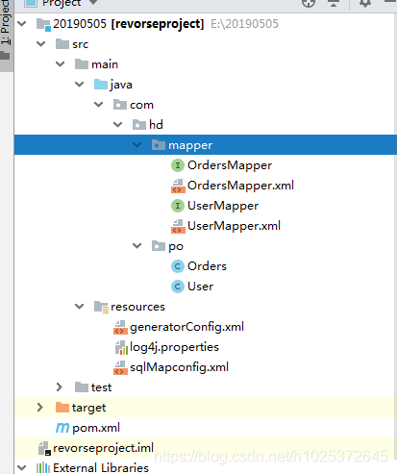Select the log4j.properties file name
Image resolution: width=397 pixels, height=474 pixels.
[x=174, y=347]
